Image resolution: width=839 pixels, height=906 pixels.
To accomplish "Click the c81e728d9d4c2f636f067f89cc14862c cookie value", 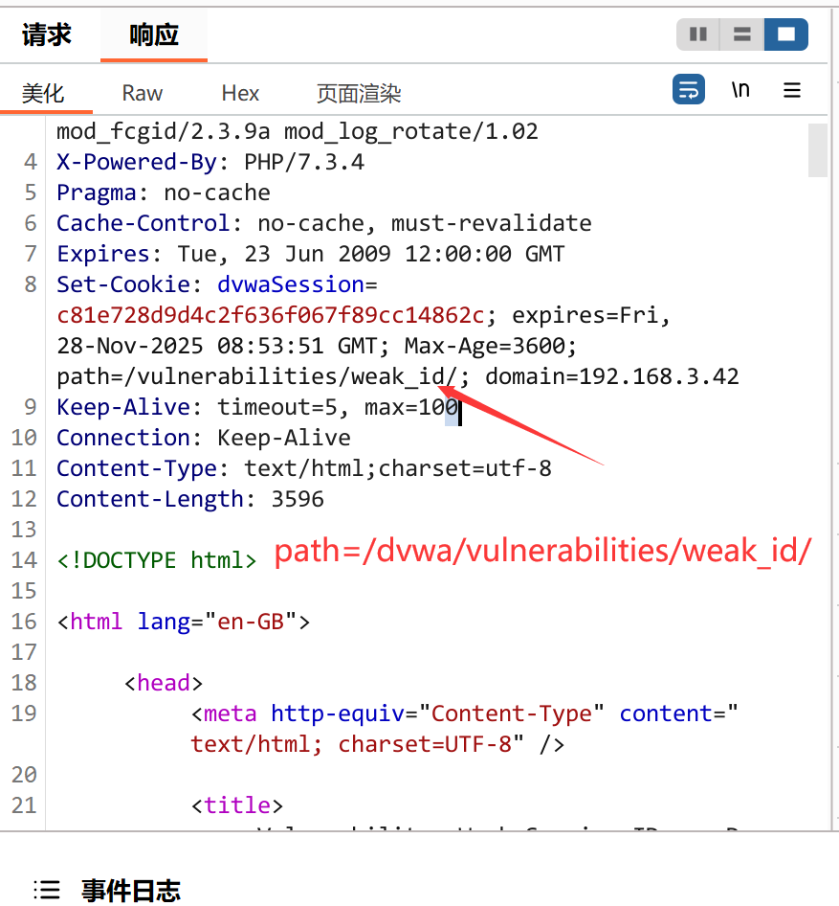I will coord(271,315).
